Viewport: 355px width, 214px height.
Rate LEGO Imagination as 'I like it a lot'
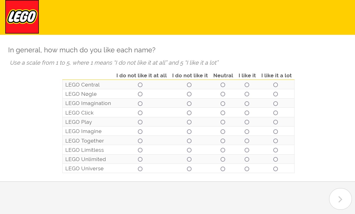tap(275, 103)
